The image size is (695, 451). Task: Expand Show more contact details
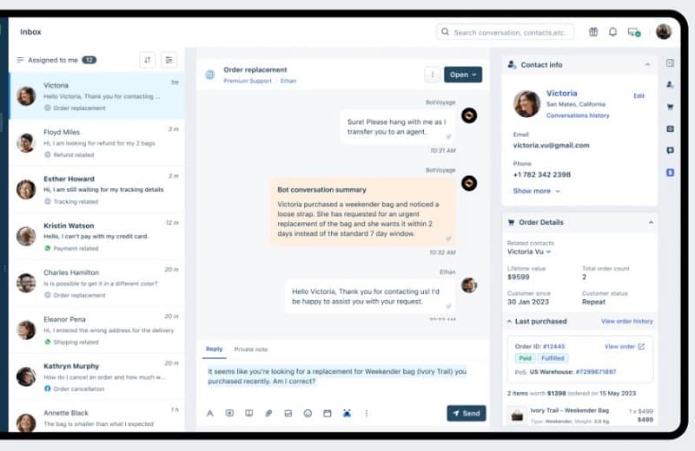click(x=536, y=191)
